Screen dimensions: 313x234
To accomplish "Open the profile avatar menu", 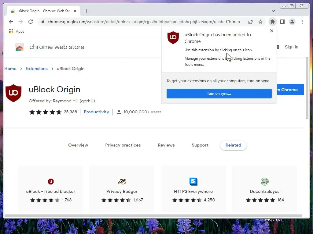I will (x=292, y=22).
